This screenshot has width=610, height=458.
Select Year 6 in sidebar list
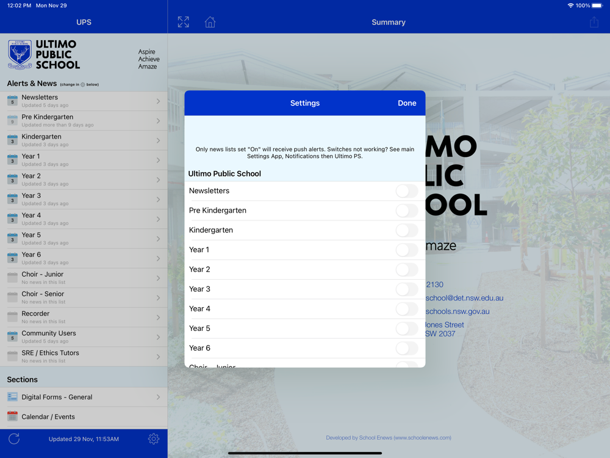coord(84,258)
